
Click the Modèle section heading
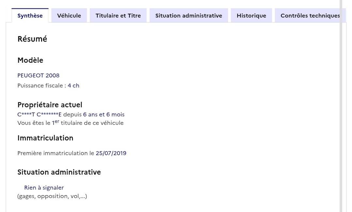pyautogui.click(x=30, y=60)
